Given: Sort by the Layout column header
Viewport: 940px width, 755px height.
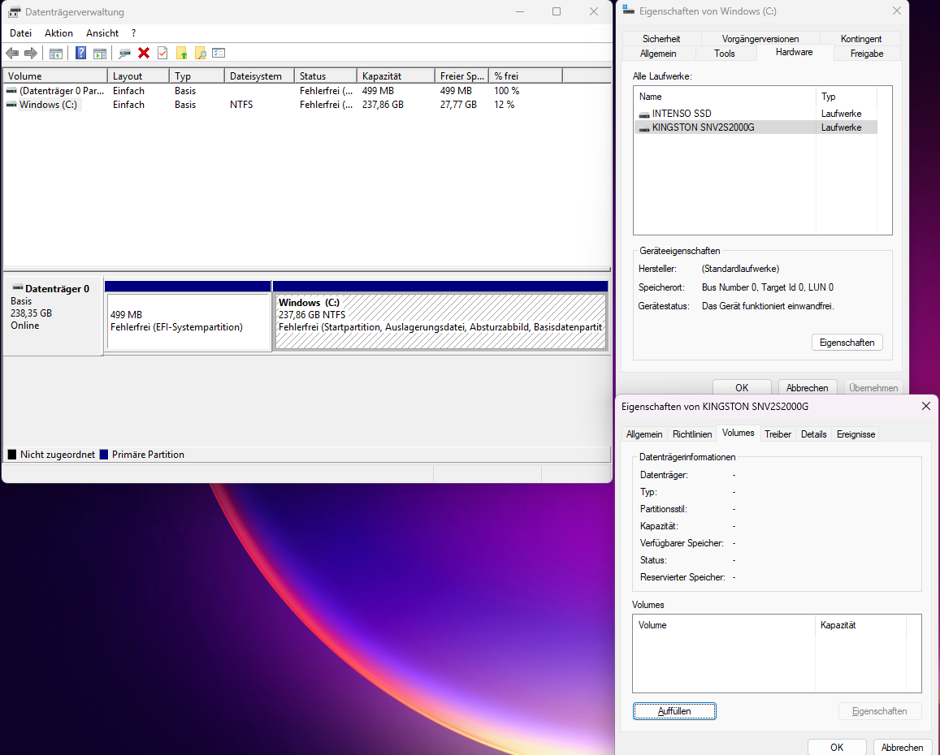Looking at the screenshot, I should (138, 76).
